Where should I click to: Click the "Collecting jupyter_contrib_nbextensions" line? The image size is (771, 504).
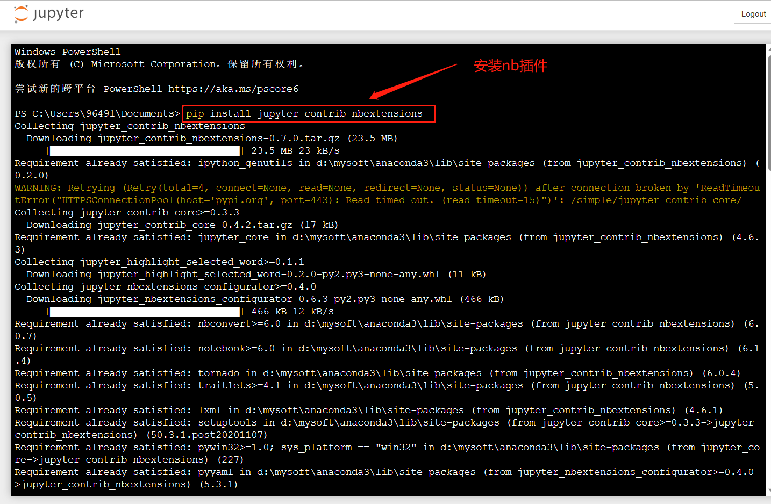click(x=130, y=126)
